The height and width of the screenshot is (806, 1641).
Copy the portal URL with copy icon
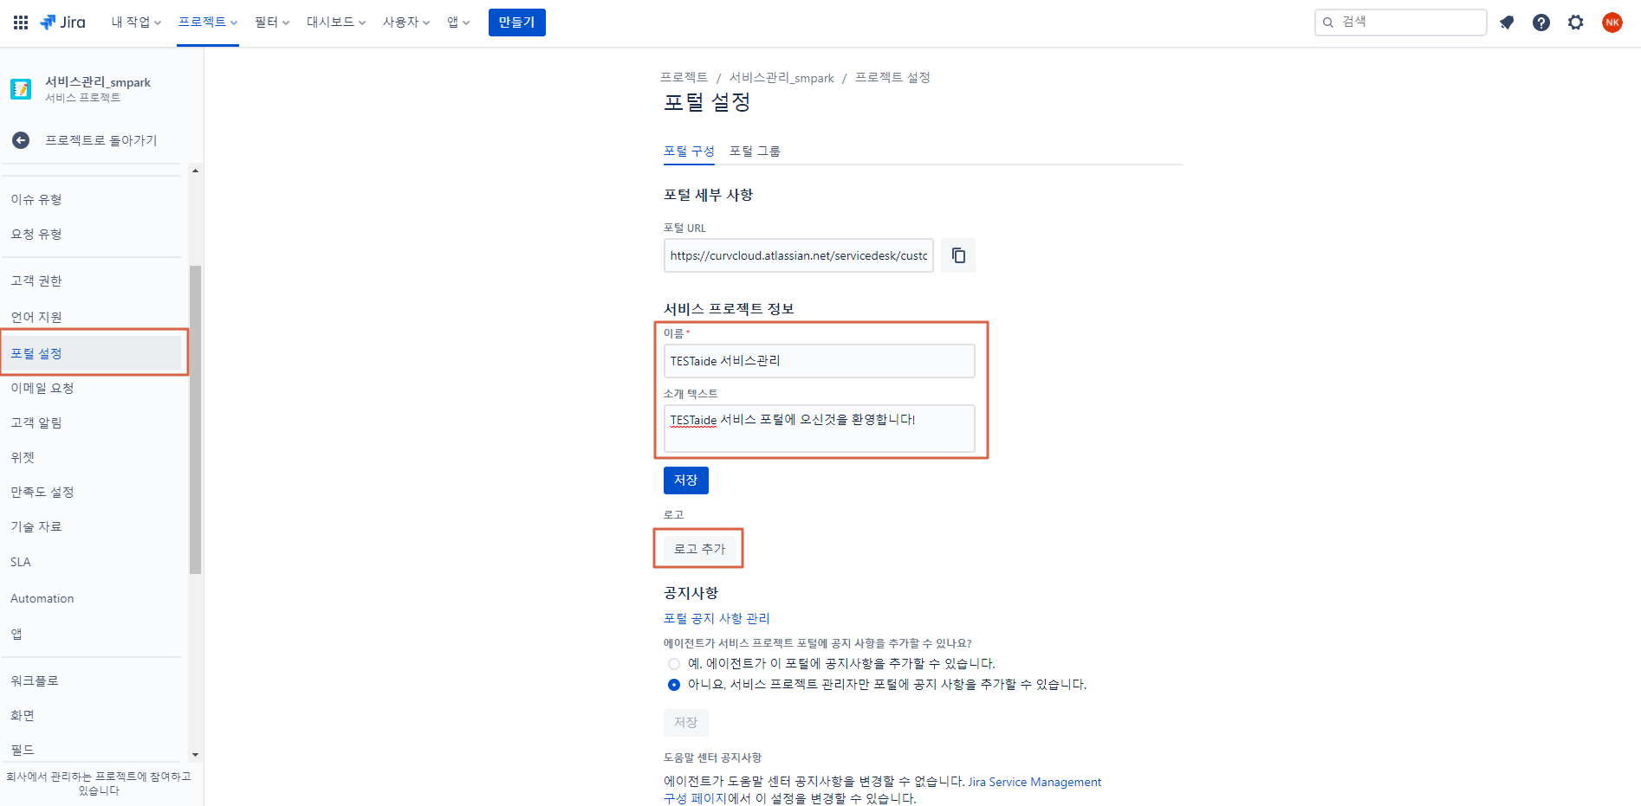coord(958,255)
